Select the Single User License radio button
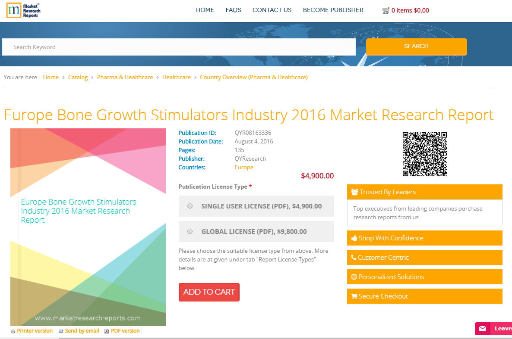The height and width of the screenshot is (339, 512). coord(190,206)
